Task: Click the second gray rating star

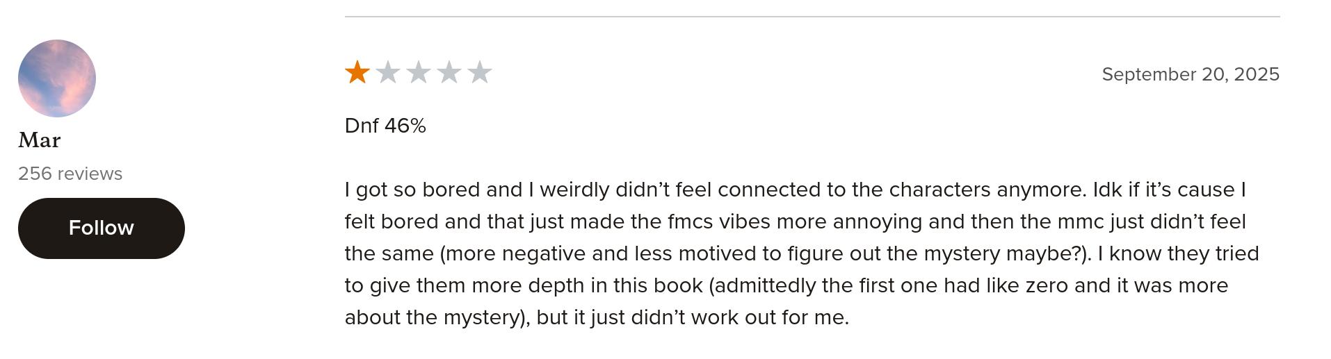Action: pyautogui.click(x=387, y=72)
